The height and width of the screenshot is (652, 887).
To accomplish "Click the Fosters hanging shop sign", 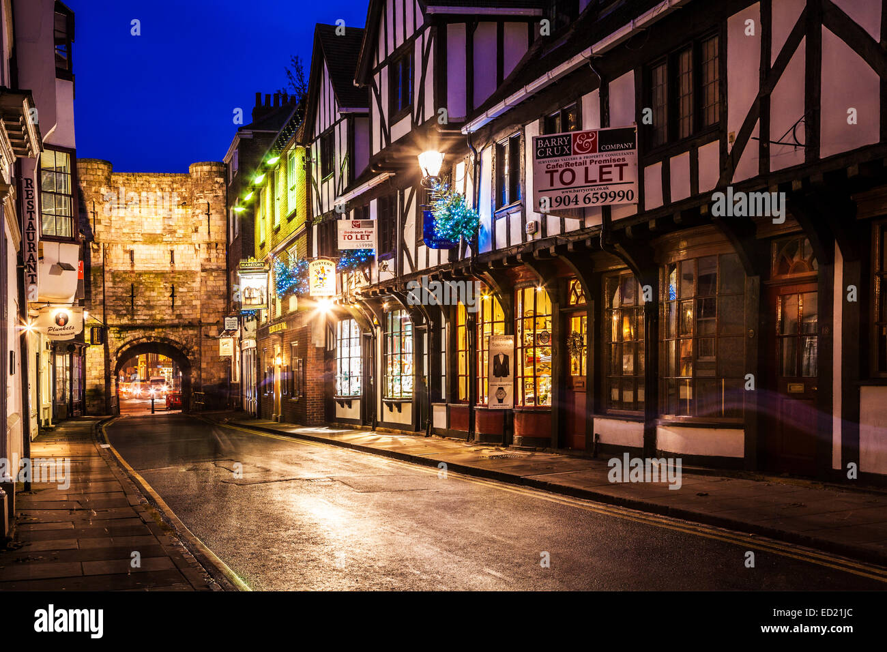I will [x=322, y=277].
